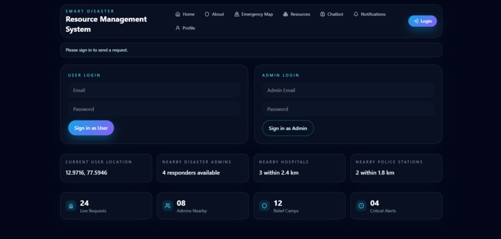Screen dimensions: 501x239
Task: Click the siren icon beside Live Requests
Action: point(71,206)
